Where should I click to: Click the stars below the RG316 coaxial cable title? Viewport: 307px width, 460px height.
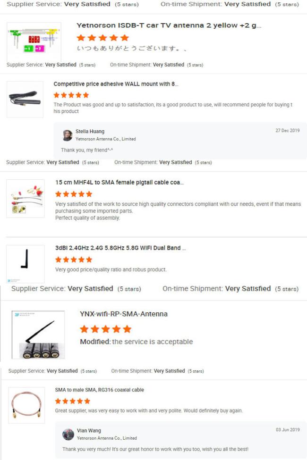tap(73, 401)
